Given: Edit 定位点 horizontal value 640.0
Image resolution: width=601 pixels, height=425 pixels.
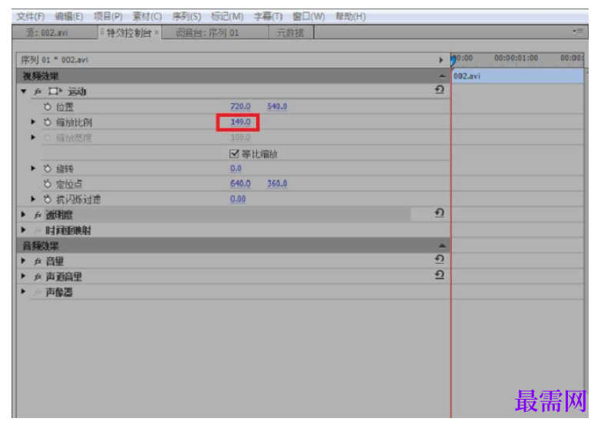Looking at the screenshot, I should pyautogui.click(x=240, y=184).
